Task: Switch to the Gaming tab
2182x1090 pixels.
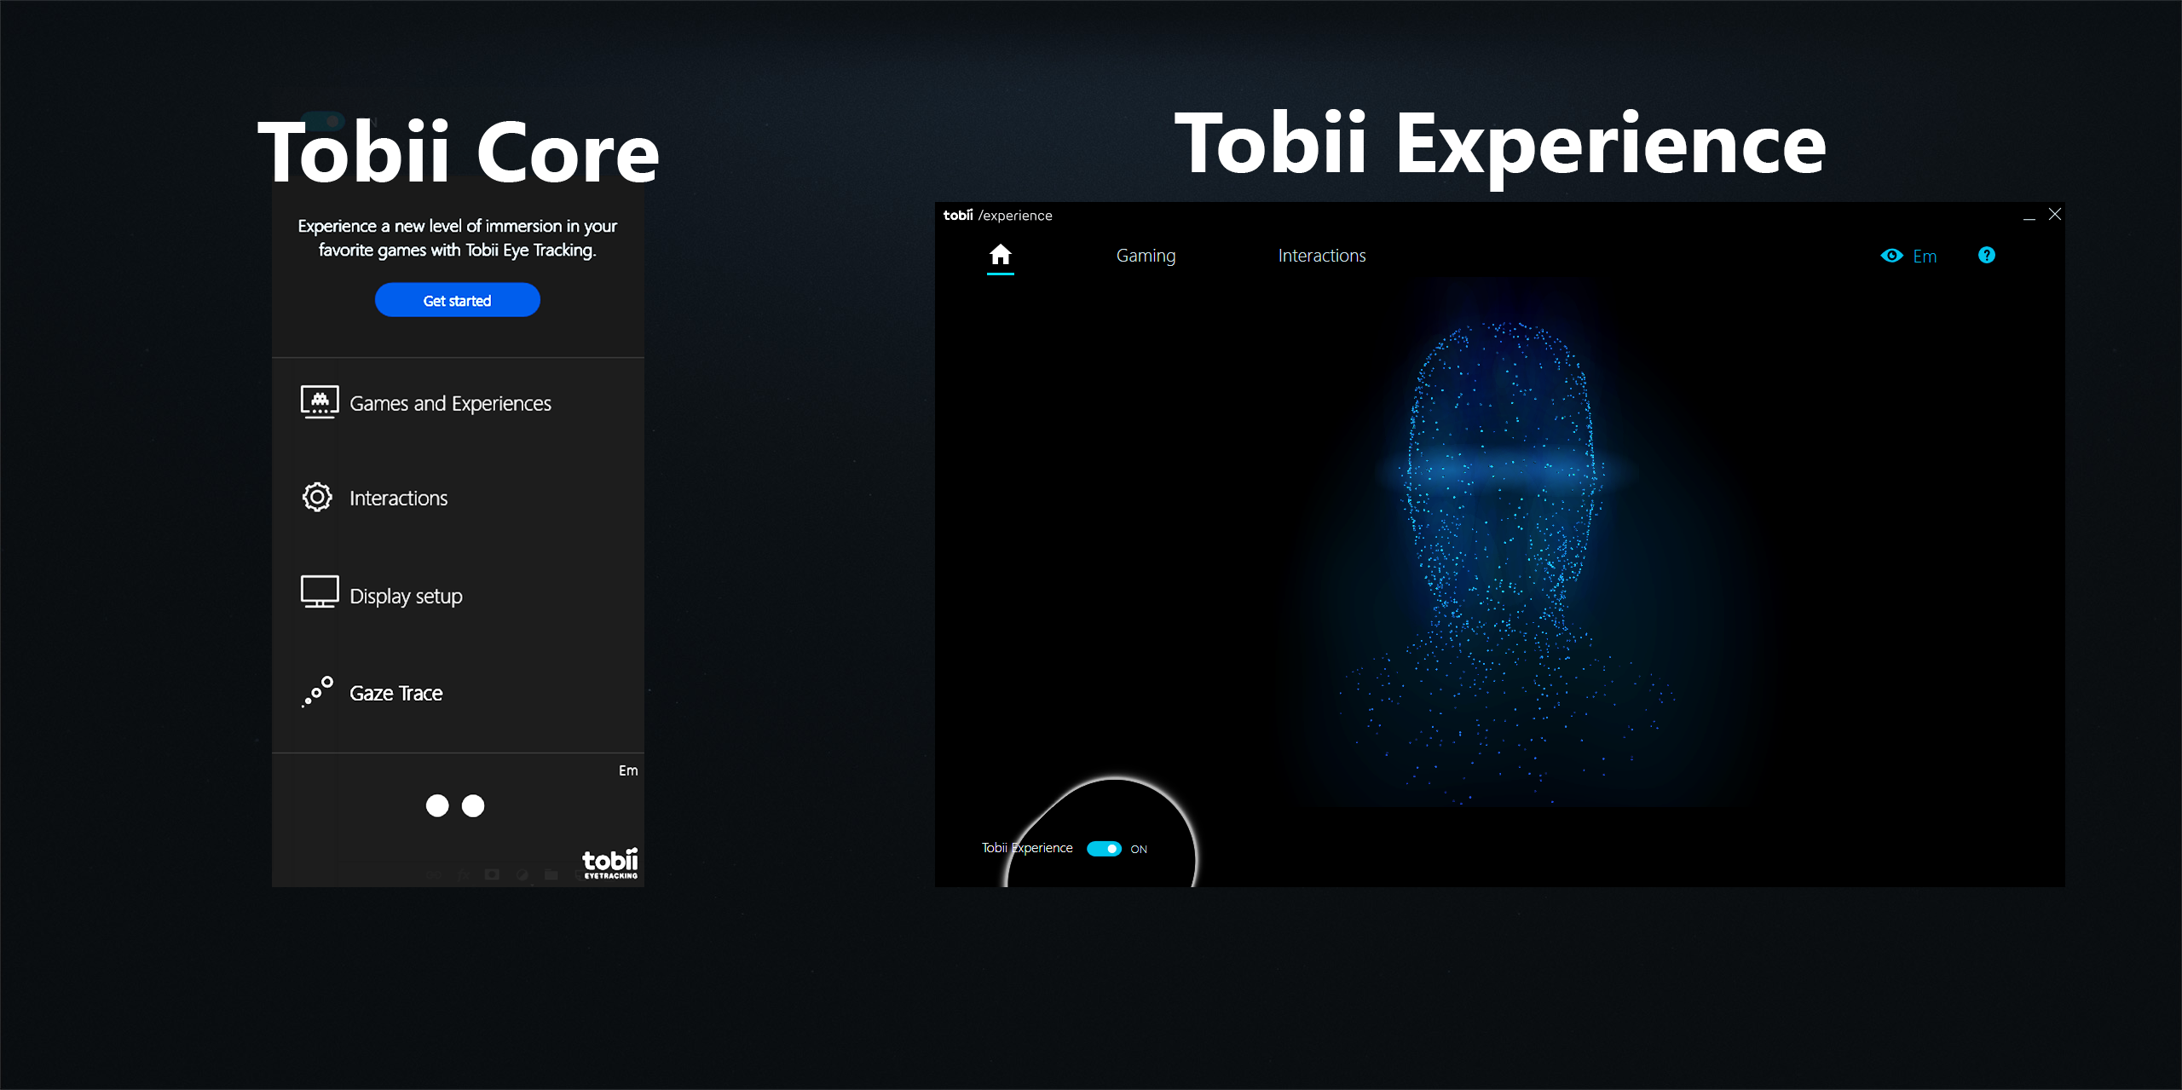Action: [x=1146, y=255]
